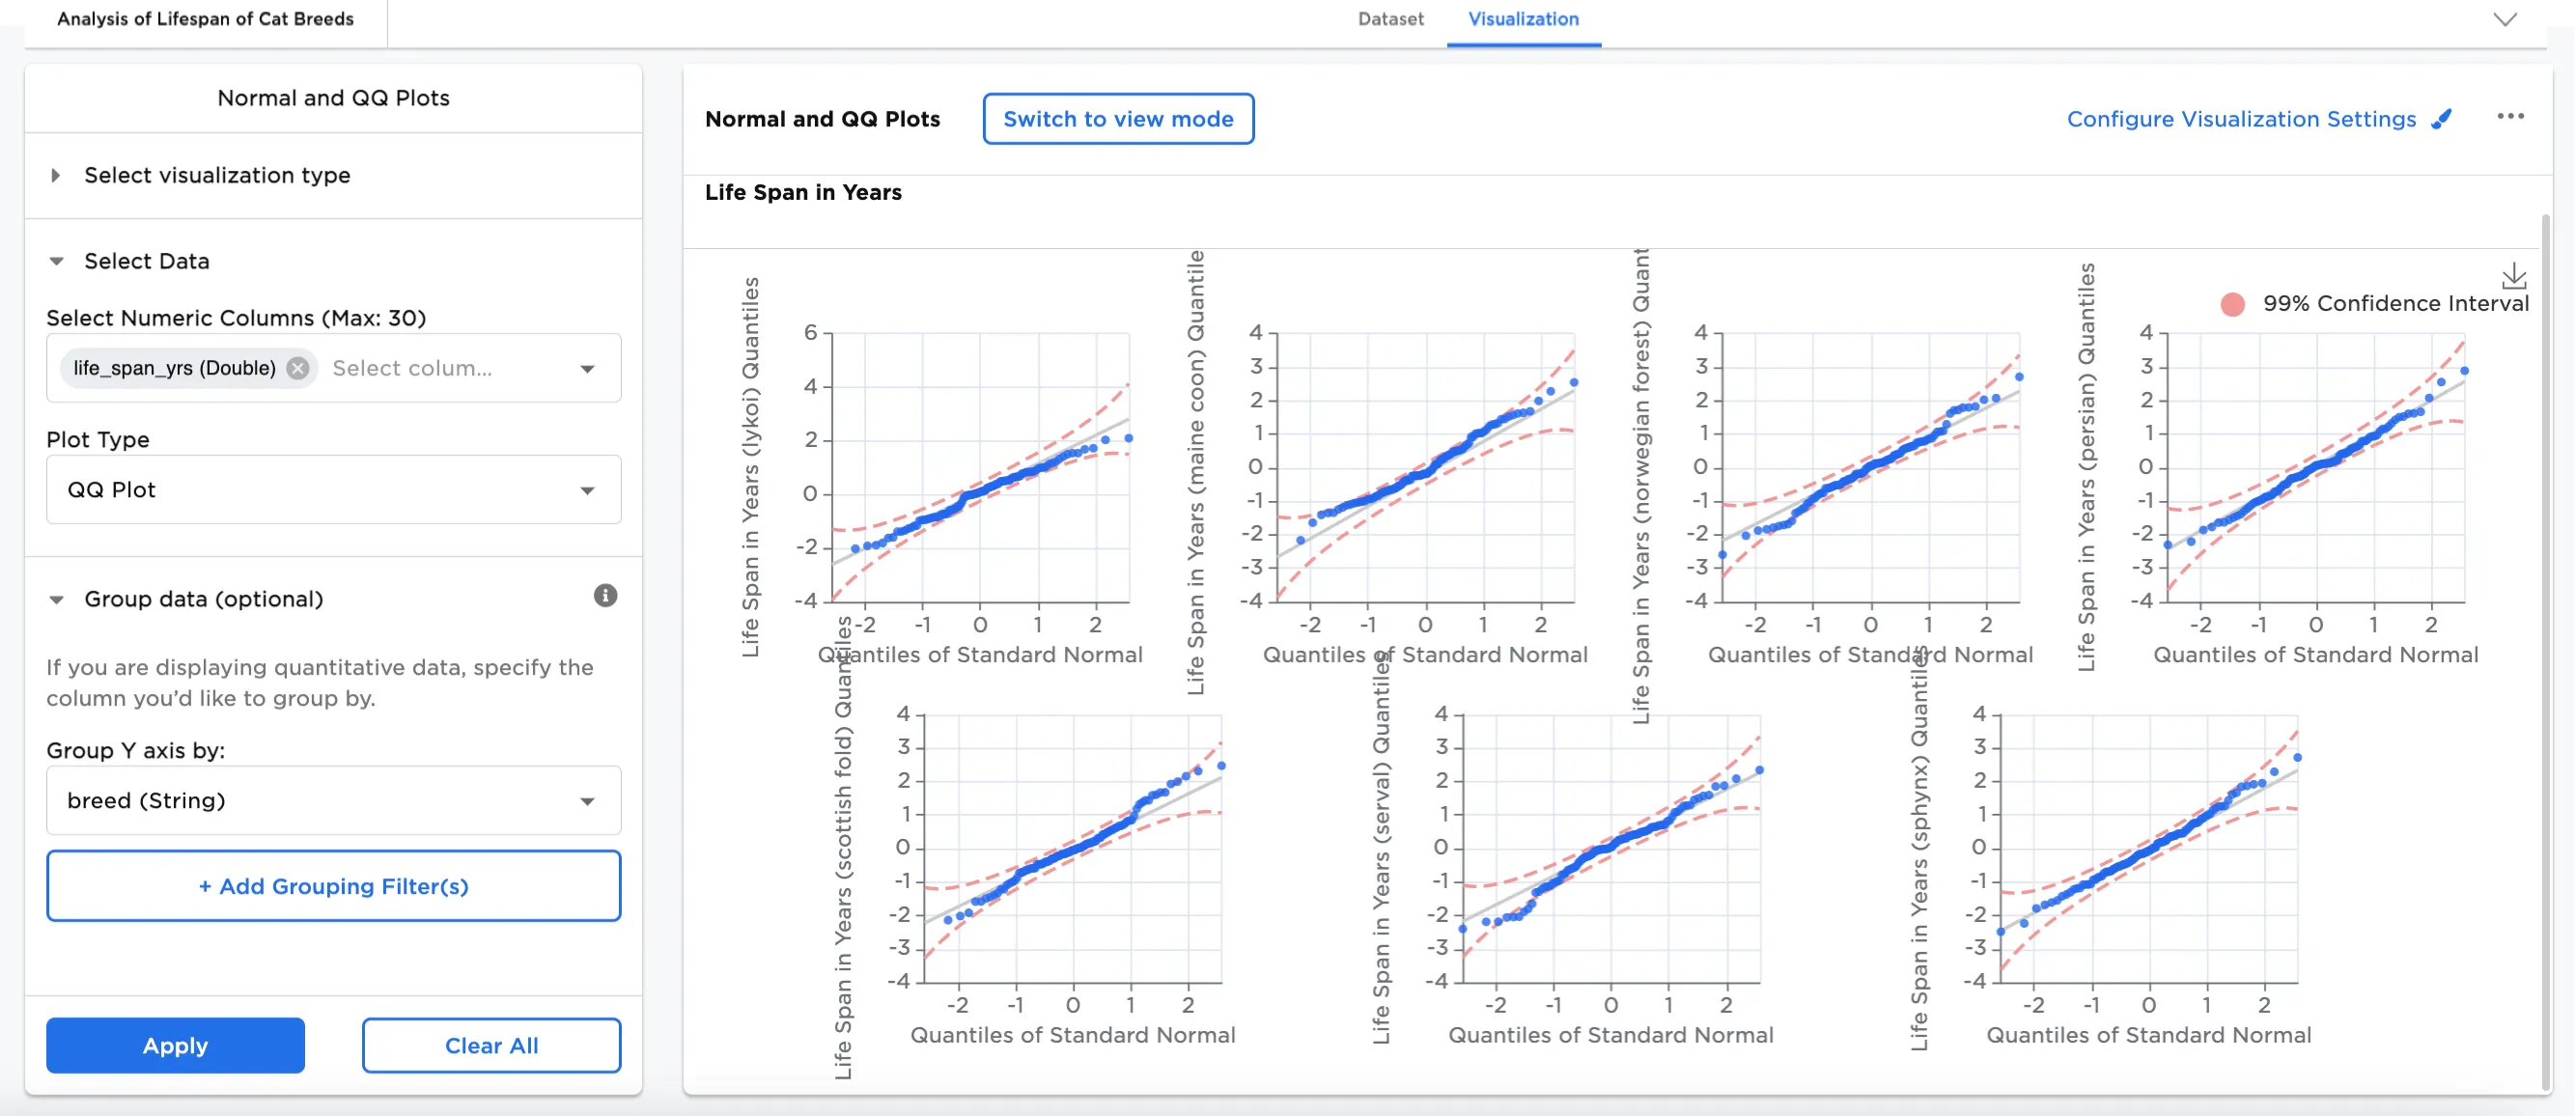The width and height of the screenshot is (2576, 1116).
Task: Open the numeric columns dropdown arrow
Action: point(588,369)
